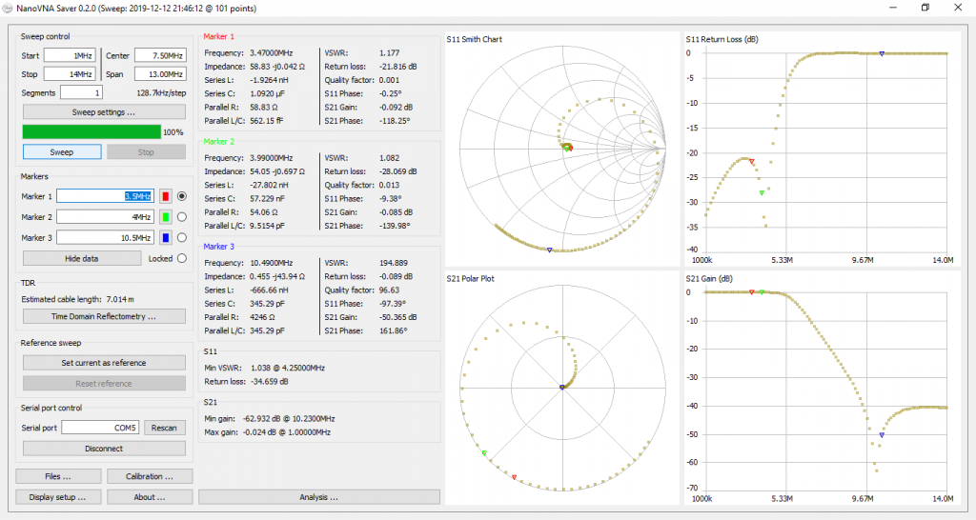Focus the Marker 1 frequency field

click(x=105, y=196)
